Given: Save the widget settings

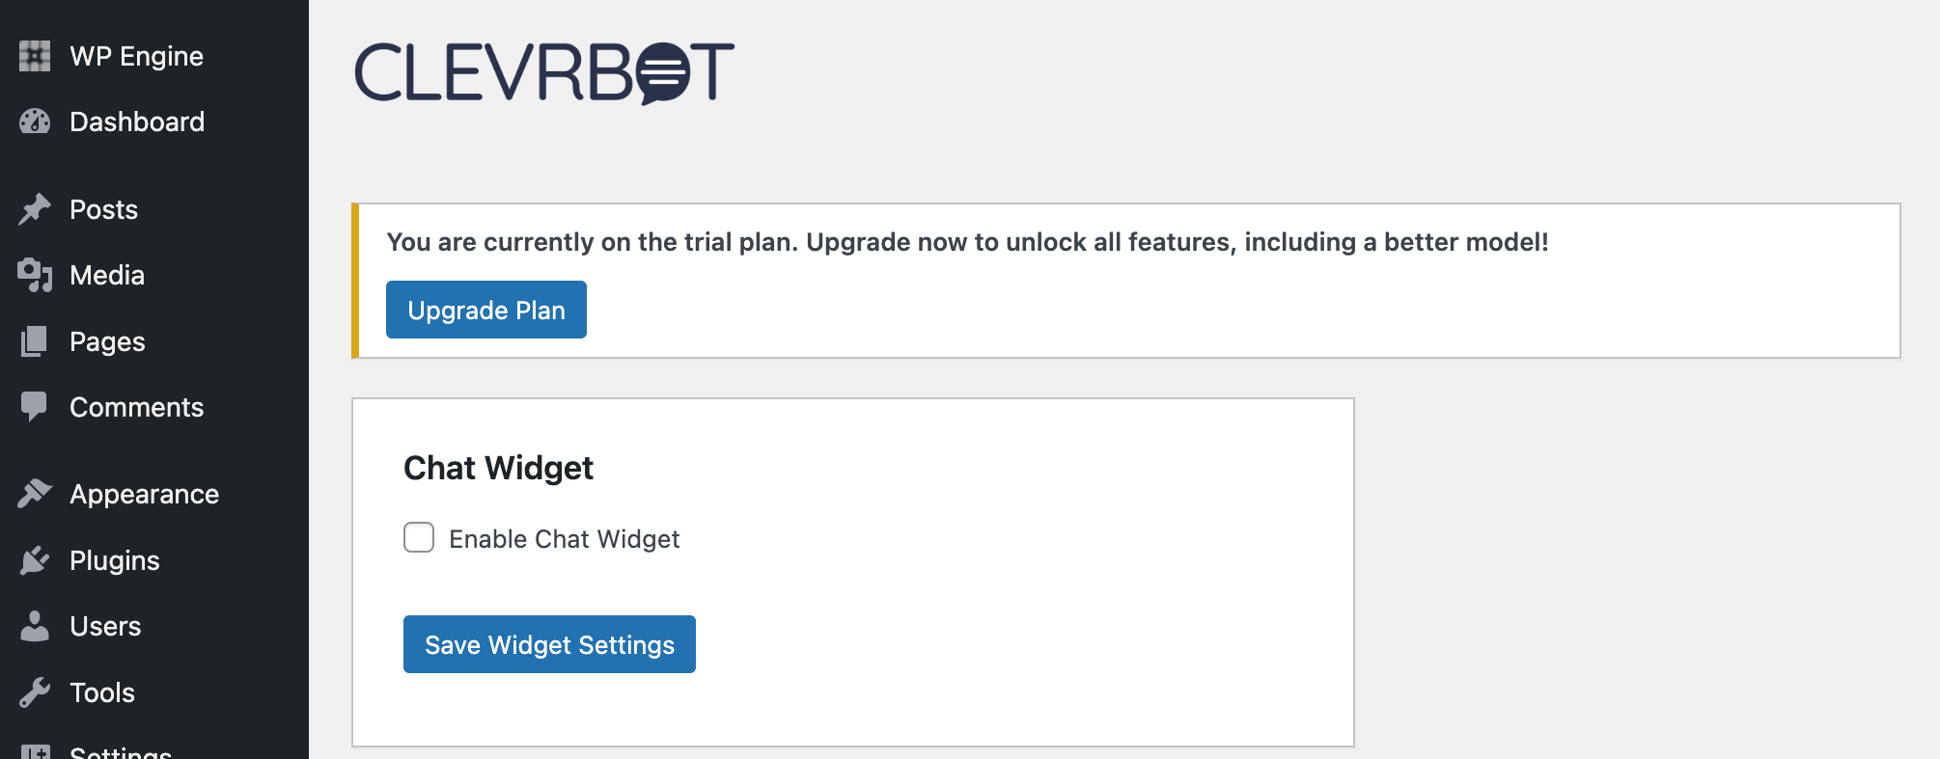Looking at the screenshot, I should [549, 644].
